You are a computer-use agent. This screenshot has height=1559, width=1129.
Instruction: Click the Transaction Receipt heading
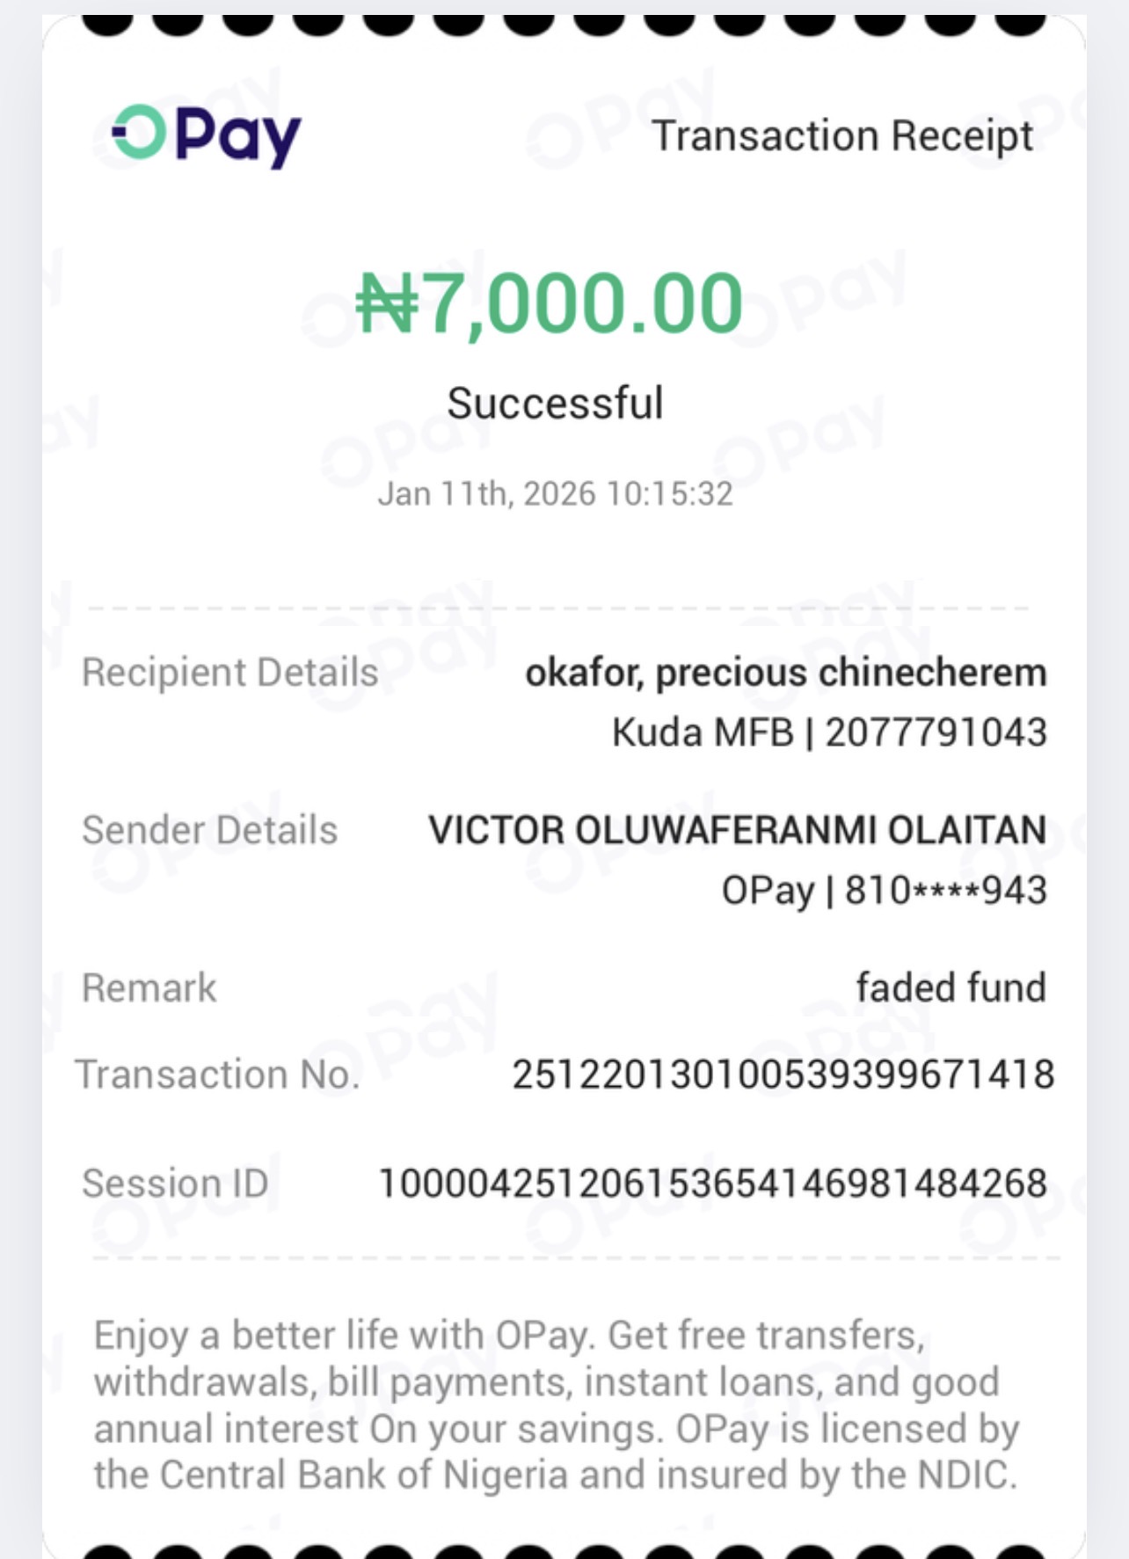(841, 136)
